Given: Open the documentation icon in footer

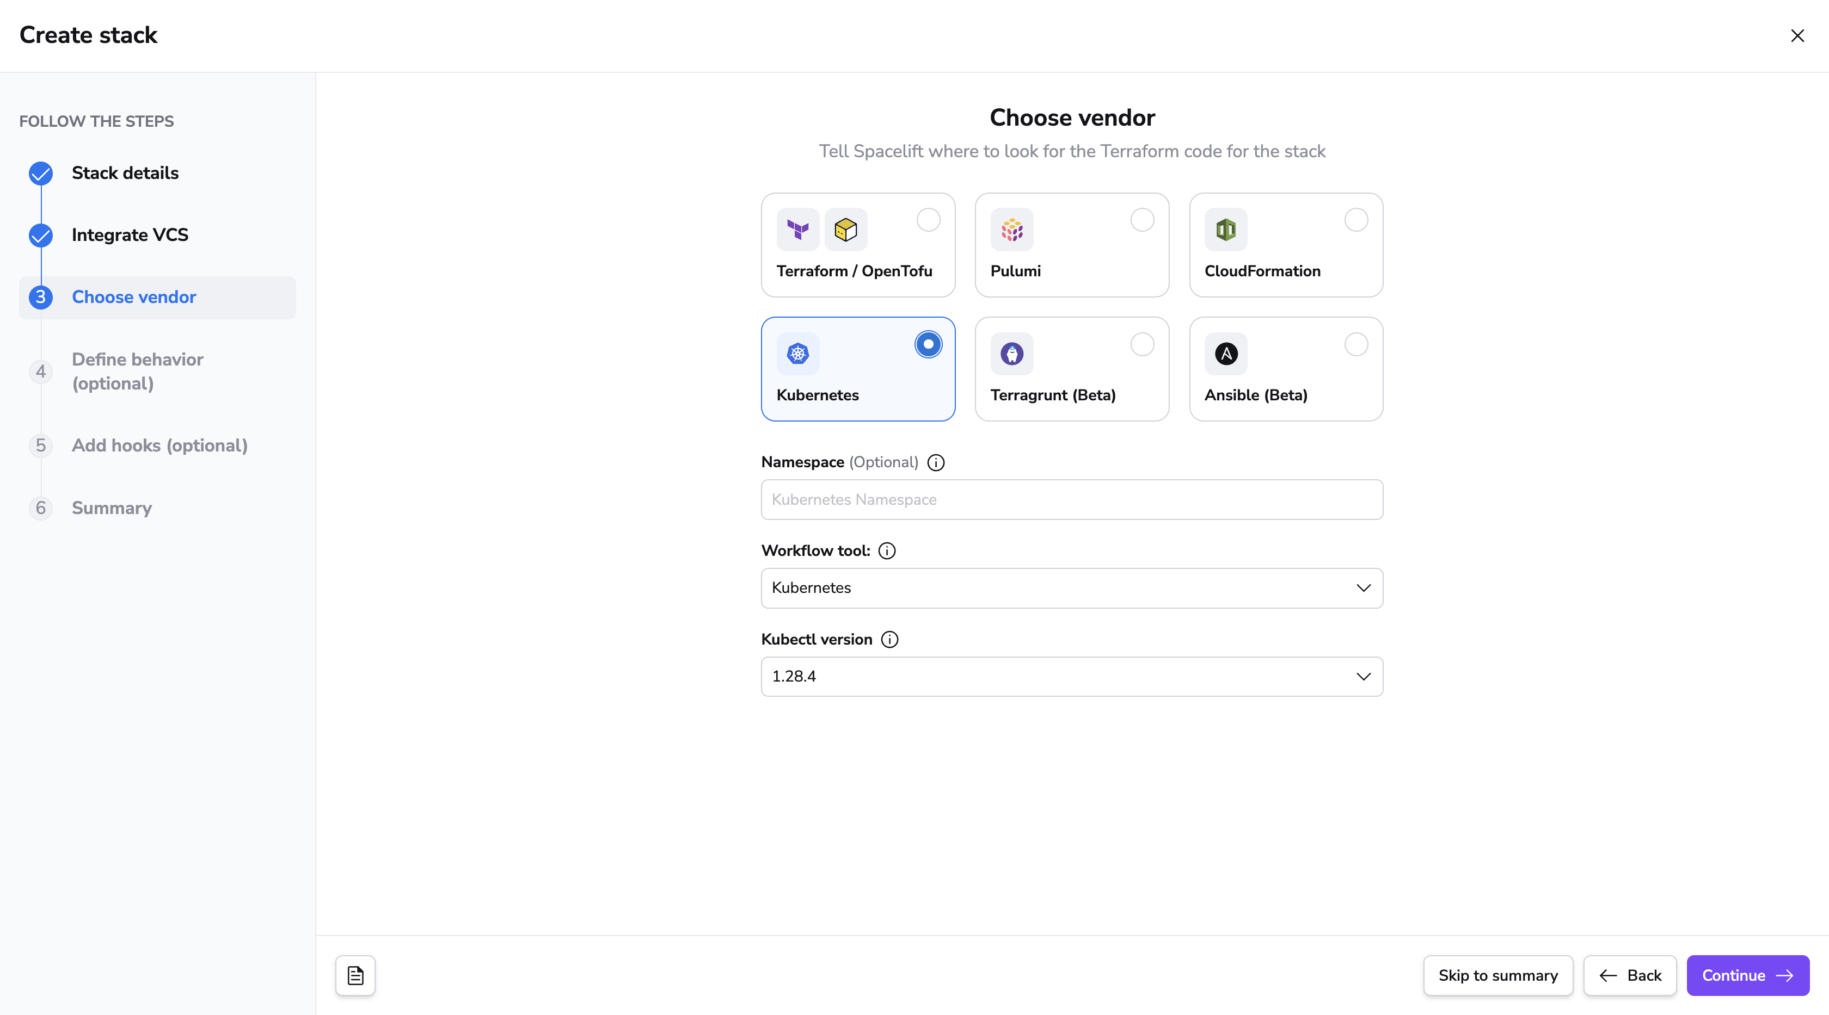Looking at the screenshot, I should point(355,975).
